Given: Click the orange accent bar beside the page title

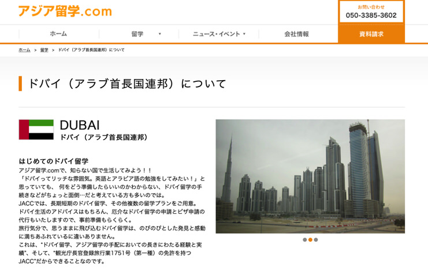Looking at the screenshot, I should point(20,84).
